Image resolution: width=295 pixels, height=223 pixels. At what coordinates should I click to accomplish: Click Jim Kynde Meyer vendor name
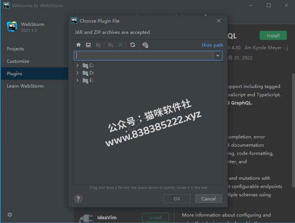pyautogui.click(x=263, y=48)
